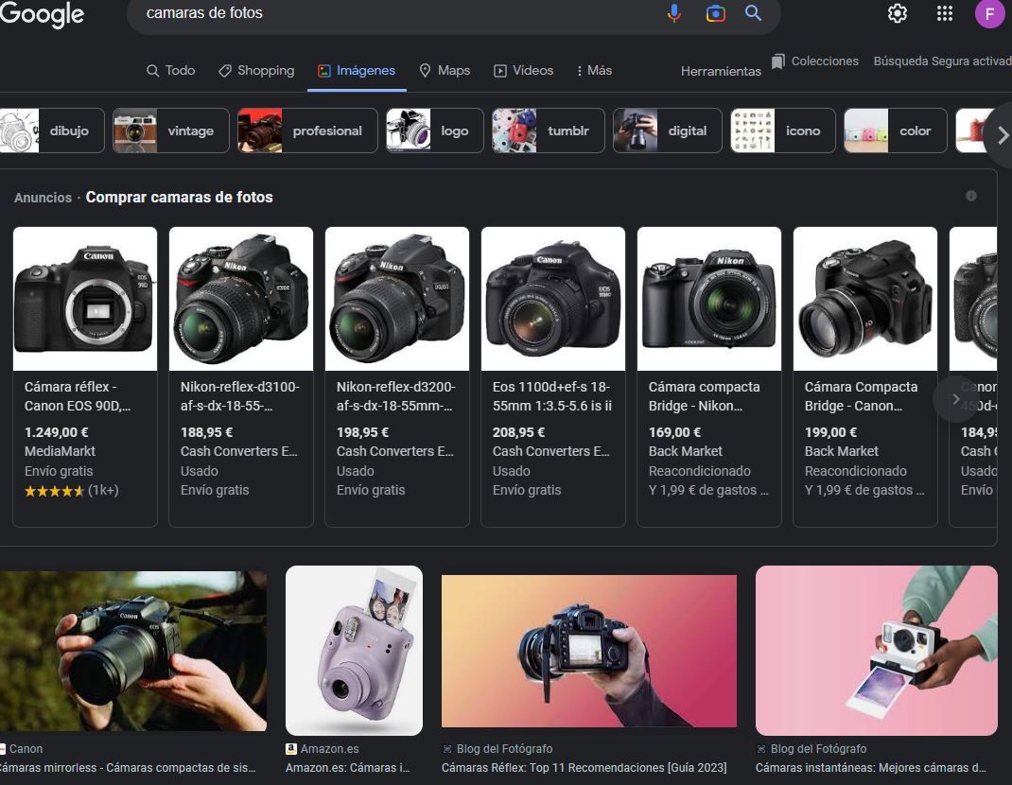
Task: Expand the Más menu
Action: click(x=594, y=70)
